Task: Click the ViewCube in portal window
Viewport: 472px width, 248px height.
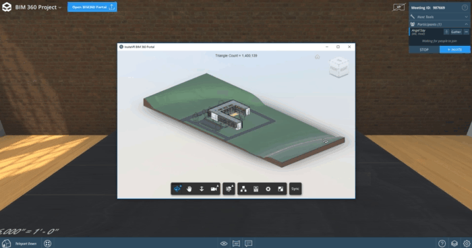Action: (x=339, y=68)
